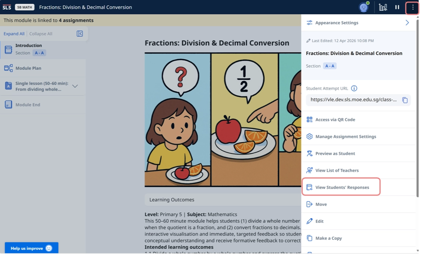This screenshot has width=421, height=254.
Task: Click the smiley face feedback icon
Action: pos(49,248)
